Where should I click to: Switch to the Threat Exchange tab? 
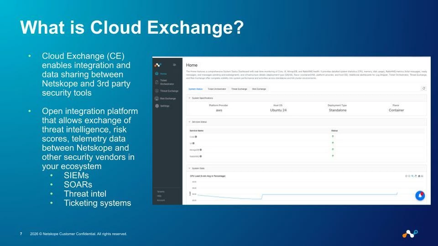tap(239, 89)
